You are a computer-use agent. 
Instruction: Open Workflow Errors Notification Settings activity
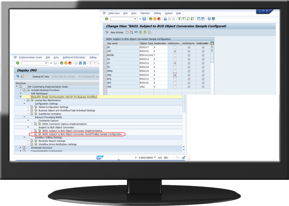58,144
